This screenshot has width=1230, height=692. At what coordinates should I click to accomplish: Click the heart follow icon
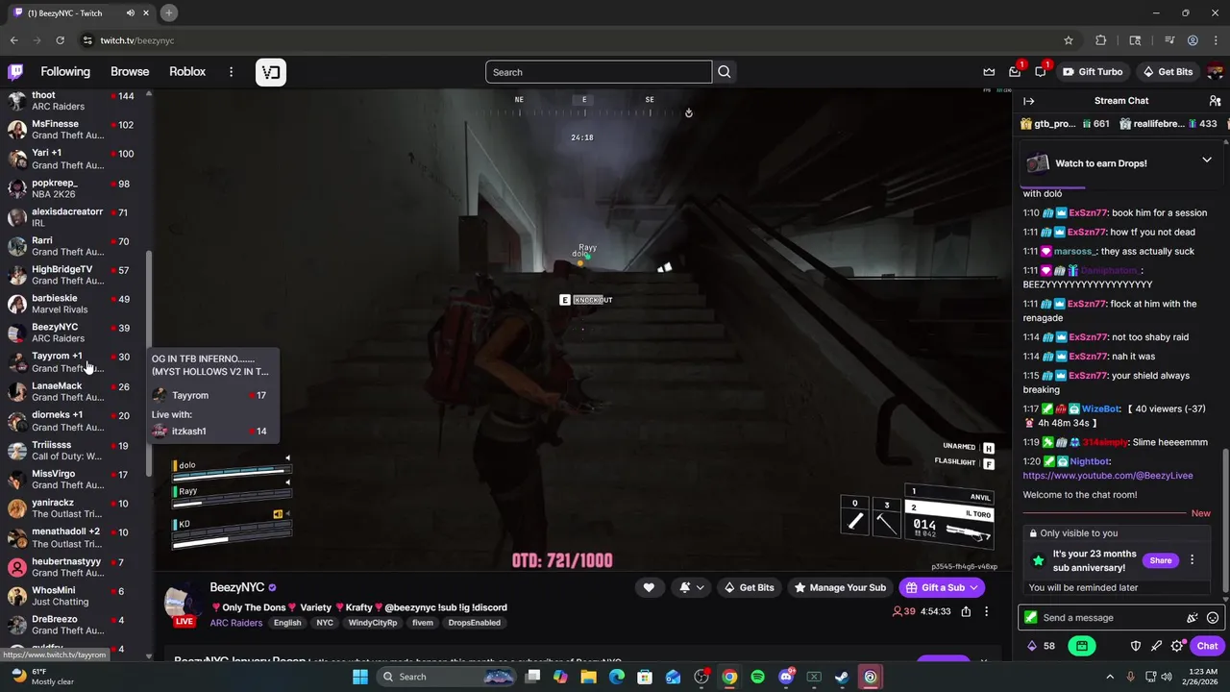point(649,587)
